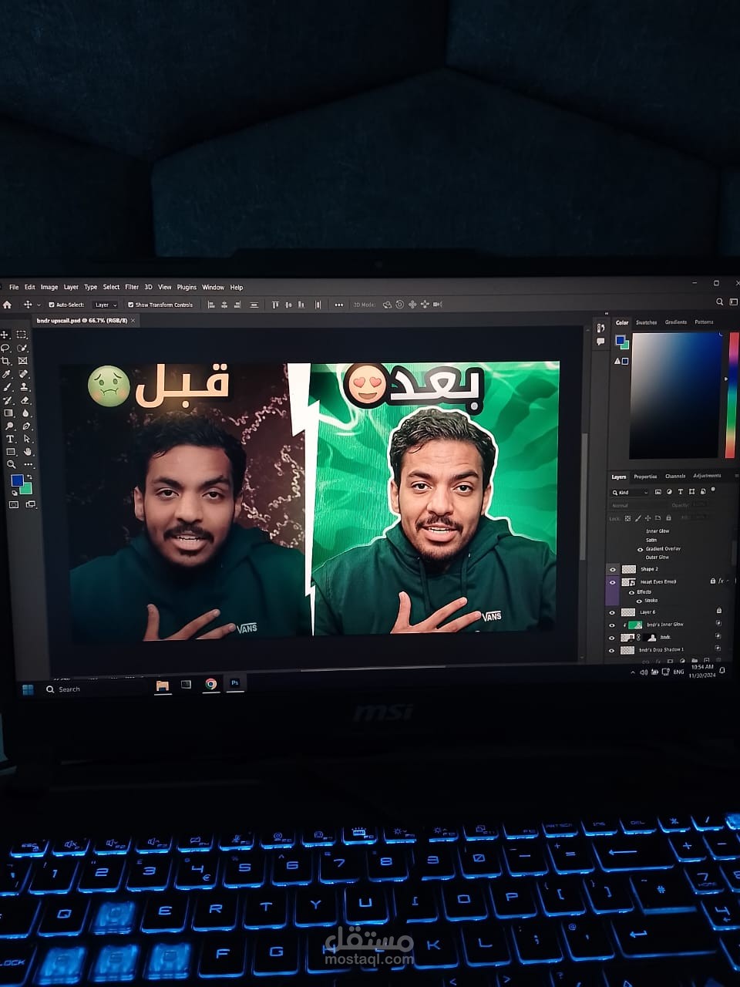This screenshot has width=740, height=987.
Task: Hide the bndr's Drop Shadow 1 layer
Action: point(612,650)
